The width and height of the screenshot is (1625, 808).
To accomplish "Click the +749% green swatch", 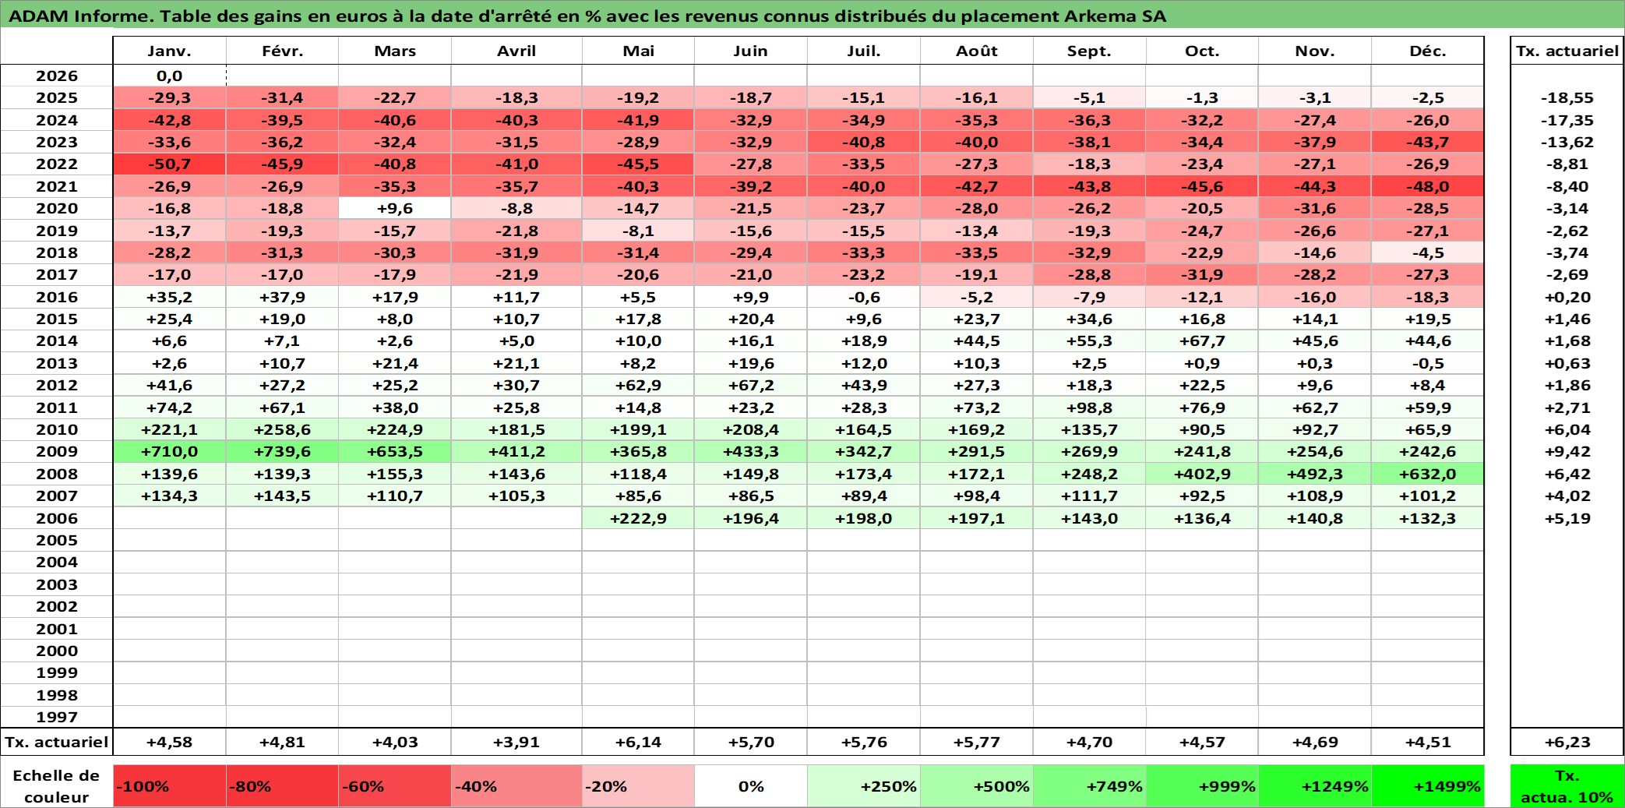I will (1090, 786).
